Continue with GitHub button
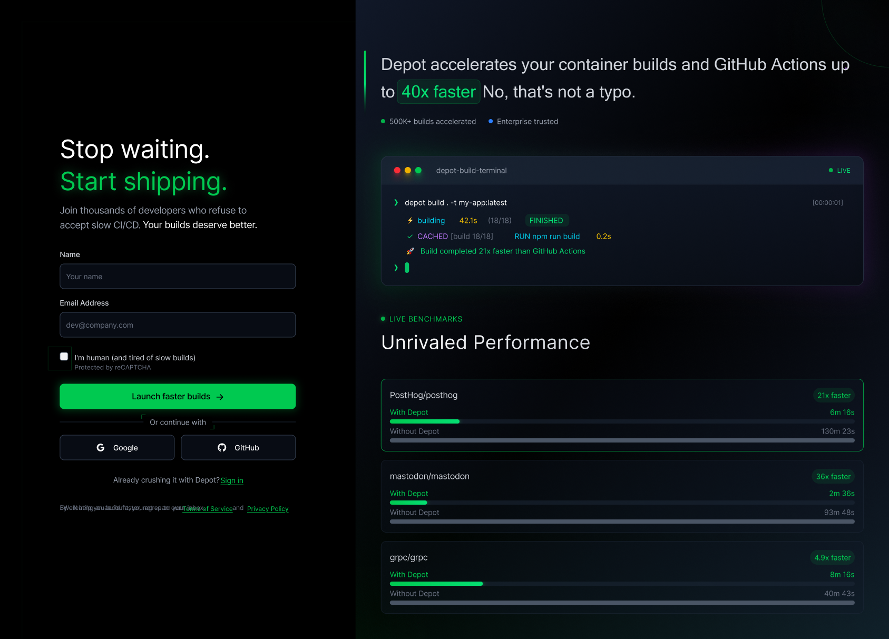 tap(238, 448)
